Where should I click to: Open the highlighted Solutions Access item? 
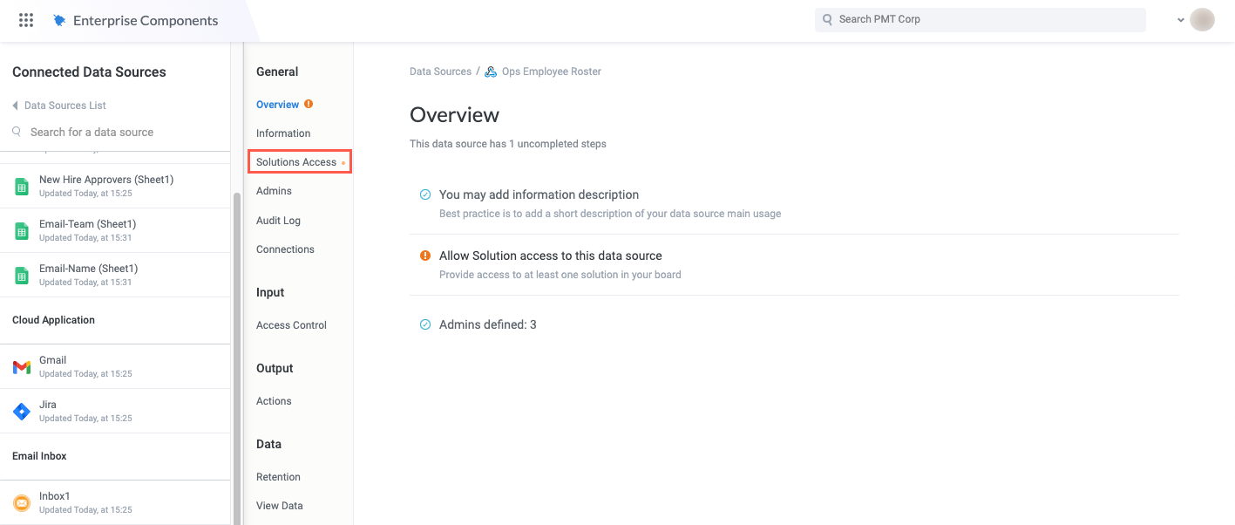tap(296, 161)
